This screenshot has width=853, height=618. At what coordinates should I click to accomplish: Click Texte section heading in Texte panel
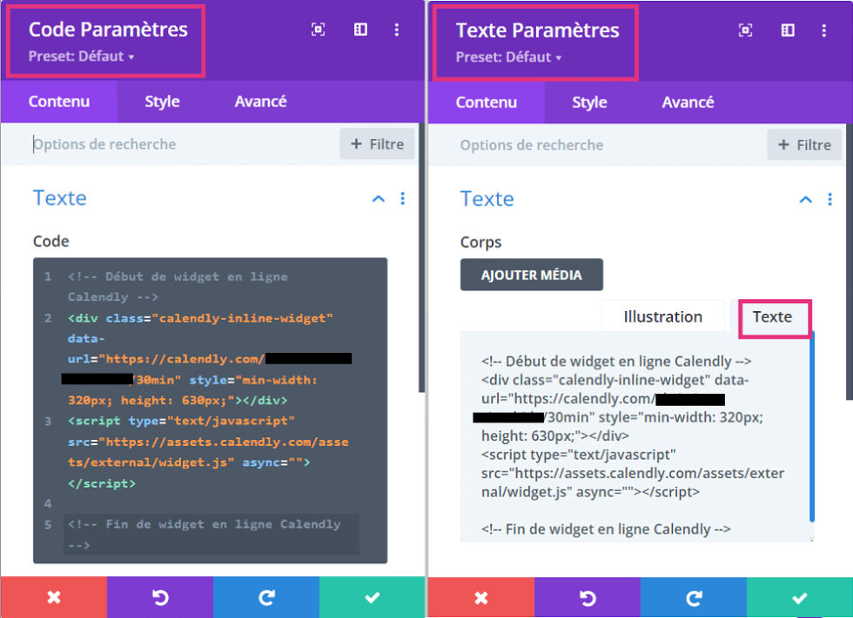(x=487, y=199)
